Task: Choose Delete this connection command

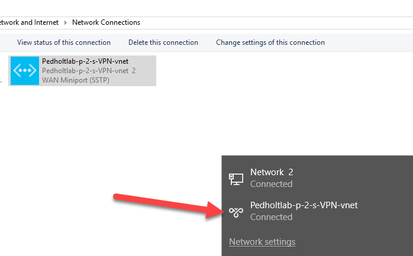Action: click(x=163, y=42)
